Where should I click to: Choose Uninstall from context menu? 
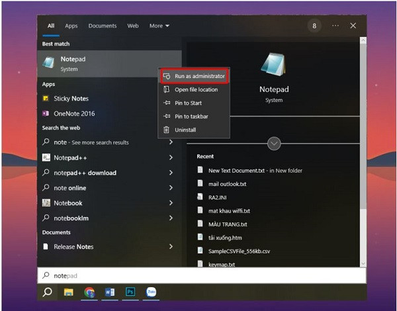[194, 130]
